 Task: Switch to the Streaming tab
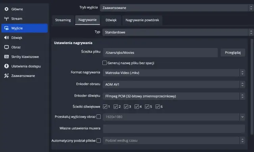click(63, 20)
